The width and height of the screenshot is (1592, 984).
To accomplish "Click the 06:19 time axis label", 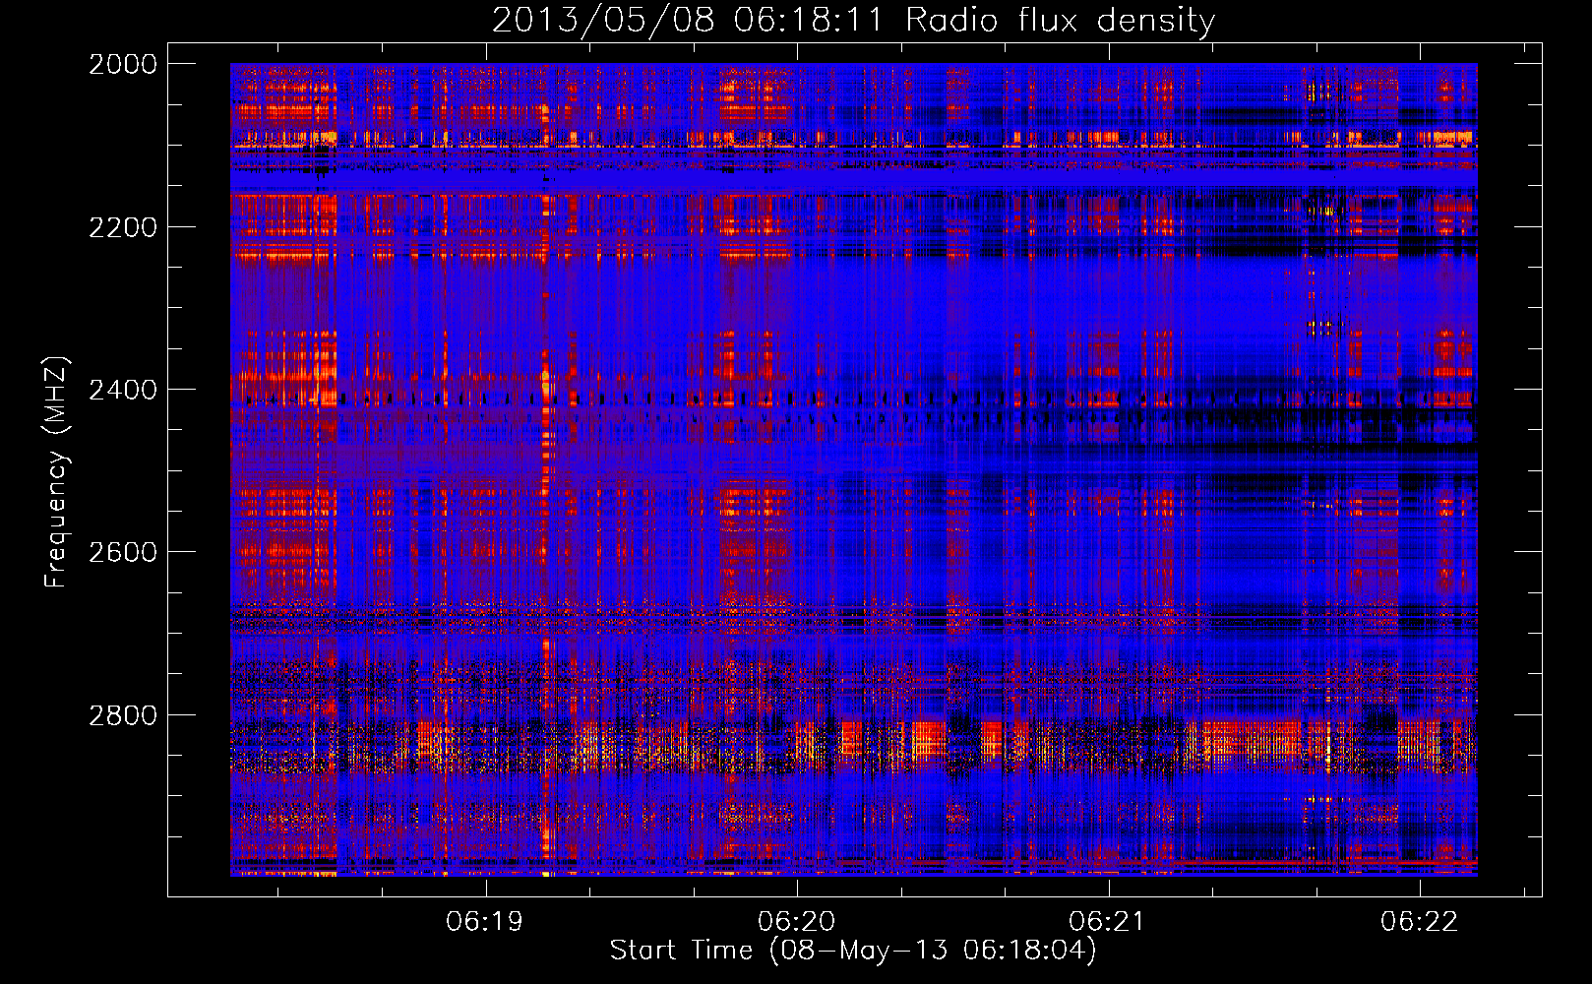I will [x=484, y=921].
